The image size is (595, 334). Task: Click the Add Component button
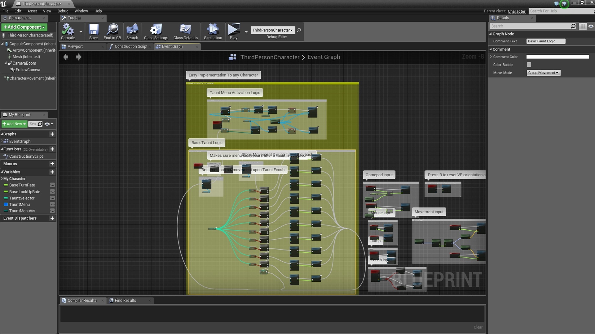point(24,27)
